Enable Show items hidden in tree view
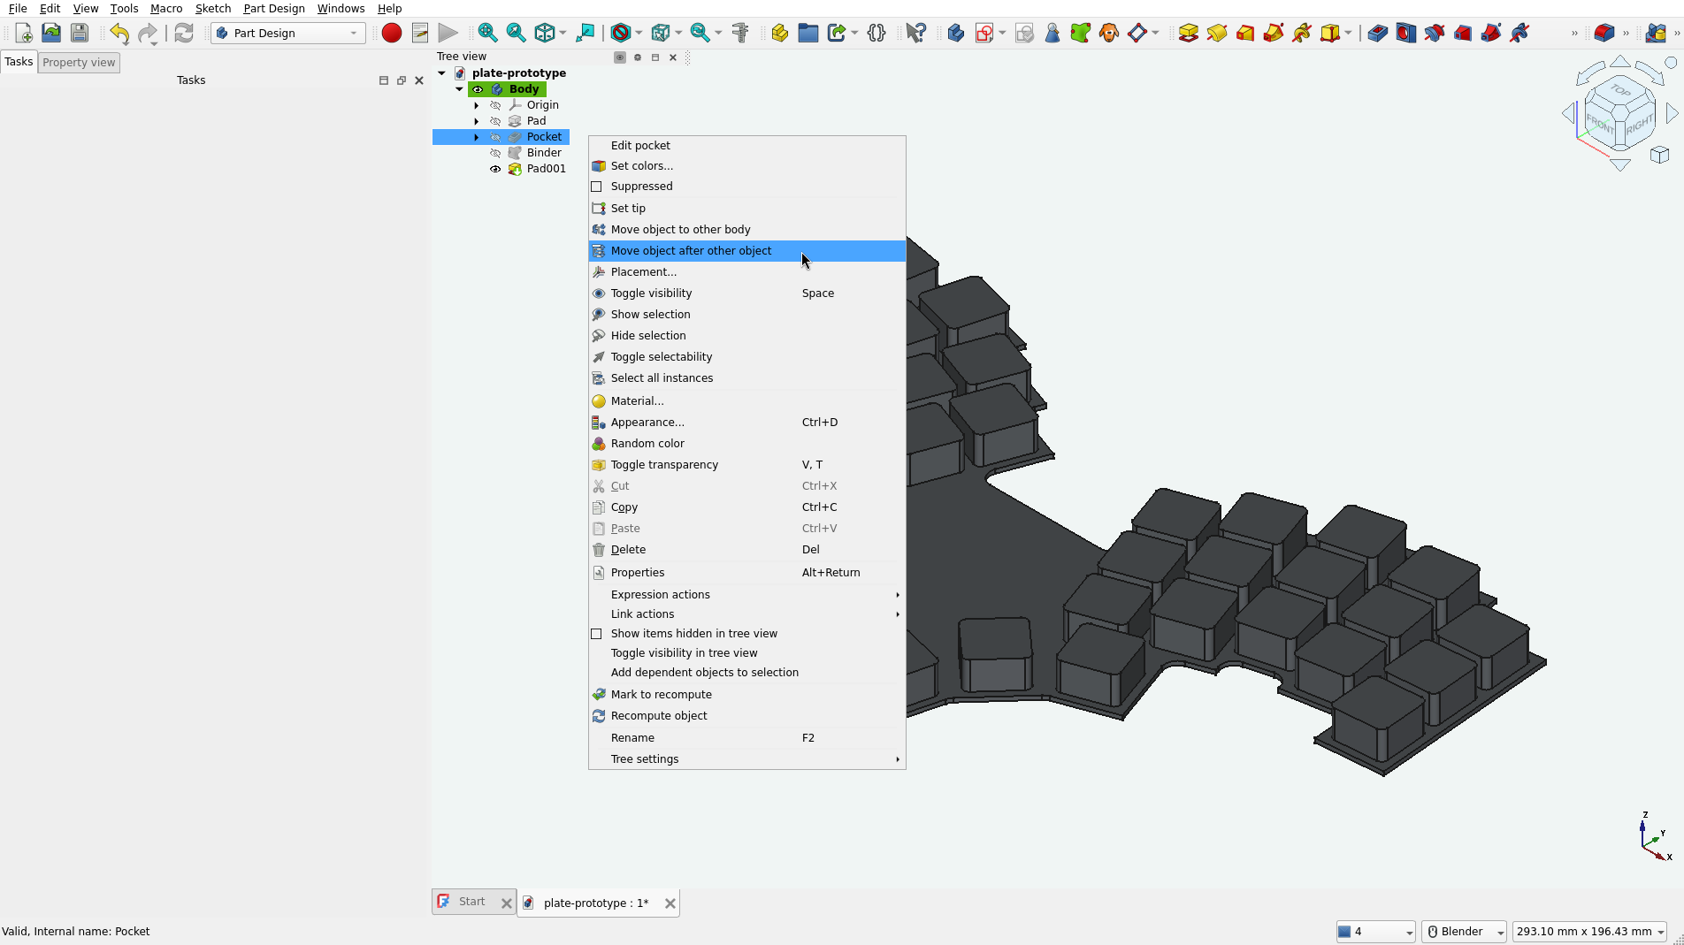The height and width of the screenshot is (945, 1684). (598, 634)
